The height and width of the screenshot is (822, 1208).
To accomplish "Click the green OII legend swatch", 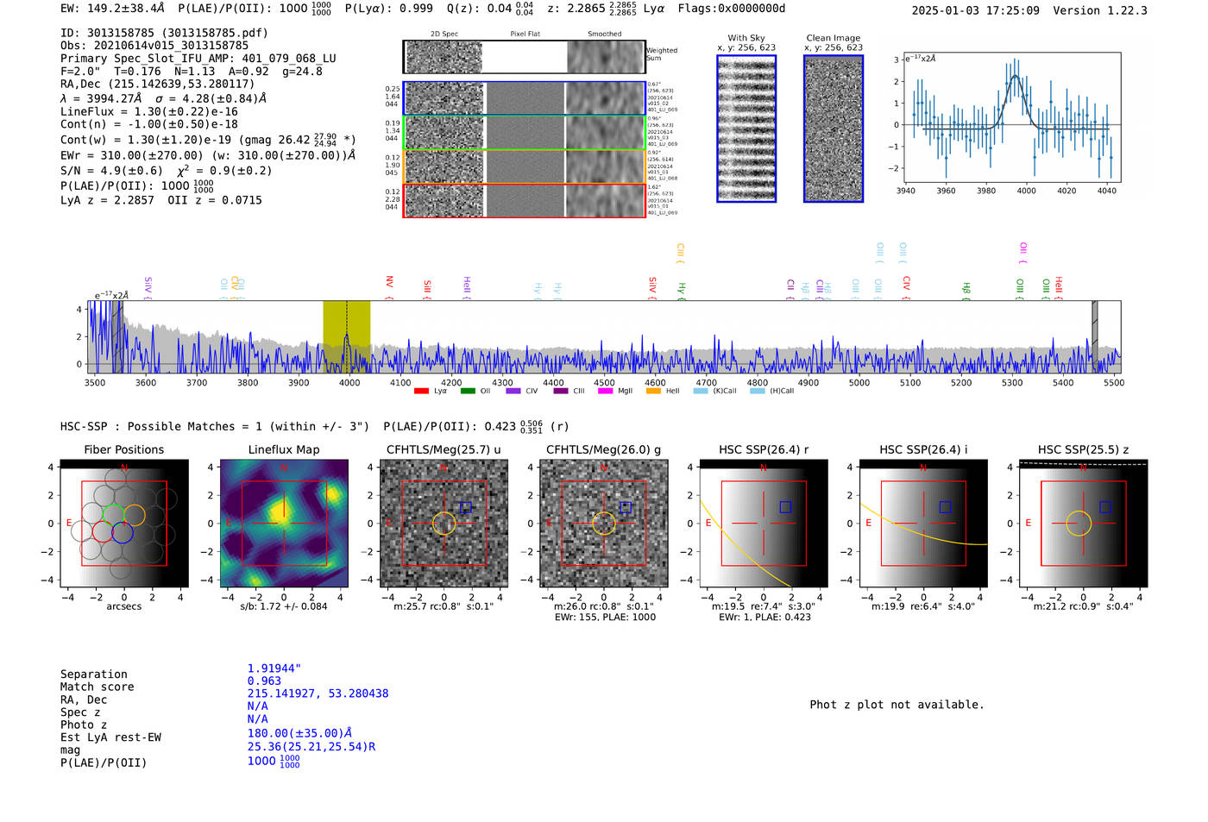I will [468, 391].
